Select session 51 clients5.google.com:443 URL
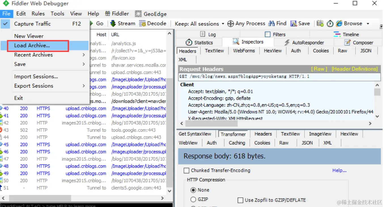 pyautogui.click(x=136, y=188)
